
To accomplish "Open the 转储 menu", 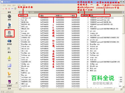I will [9, 5].
